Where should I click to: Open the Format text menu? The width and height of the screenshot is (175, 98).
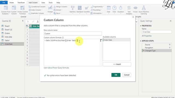50,10
